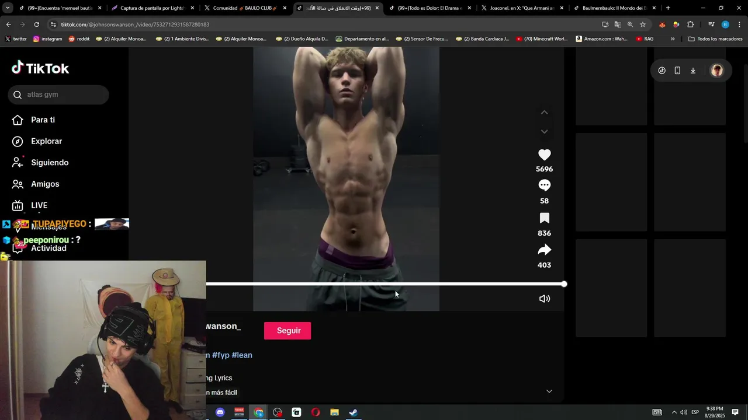Open the #lean hashtag

coord(242,355)
